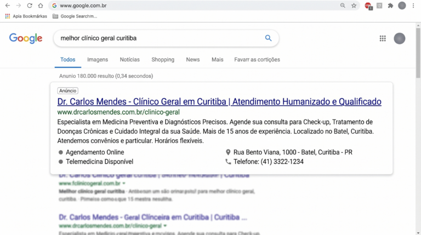Click the Rua Bento Viana address
Screen dimensions: 421x235
tap(293, 152)
